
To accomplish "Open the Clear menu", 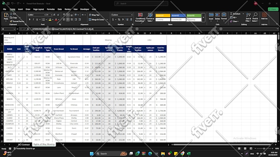I will click(234, 21).
